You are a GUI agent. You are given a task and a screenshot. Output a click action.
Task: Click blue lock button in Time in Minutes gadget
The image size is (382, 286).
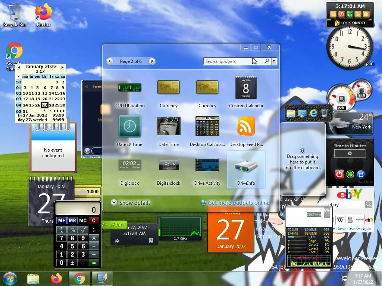click(x=361, y=174)
